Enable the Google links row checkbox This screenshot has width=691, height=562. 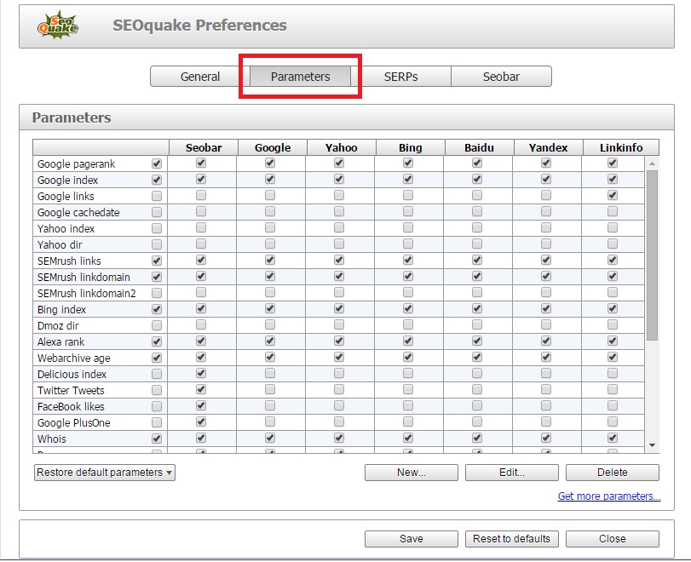(x=156, y=196)
